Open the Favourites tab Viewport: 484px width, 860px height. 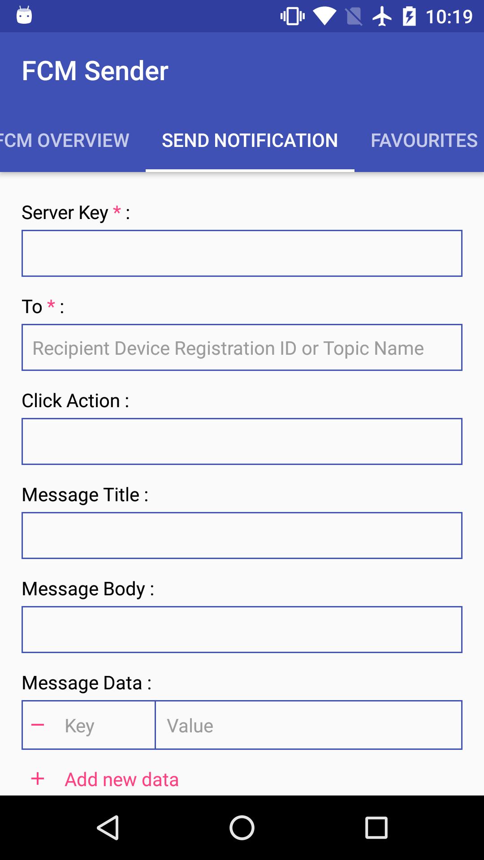[424, 140]
